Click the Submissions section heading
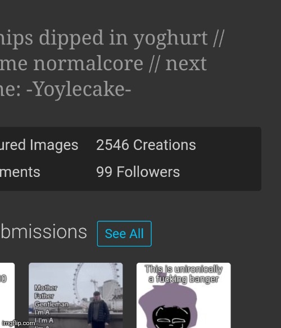The height and width of the screenshot is (328, 281). 43,231
